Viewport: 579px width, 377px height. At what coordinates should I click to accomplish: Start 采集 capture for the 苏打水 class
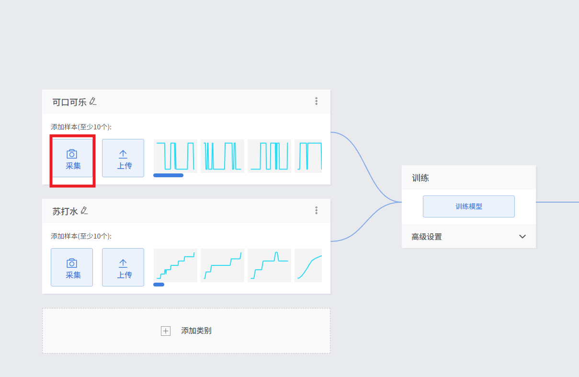(72, 267)
